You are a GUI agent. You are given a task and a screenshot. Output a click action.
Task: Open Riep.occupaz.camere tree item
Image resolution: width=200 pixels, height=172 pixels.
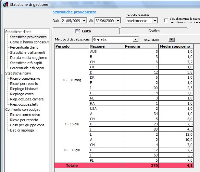coord(27,99)
